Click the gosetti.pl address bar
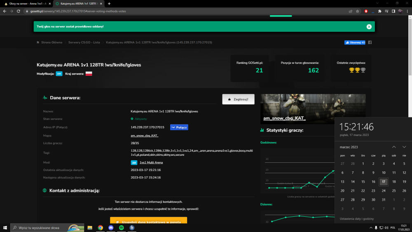This screenshot has width=412, height=232. [184, 11]
